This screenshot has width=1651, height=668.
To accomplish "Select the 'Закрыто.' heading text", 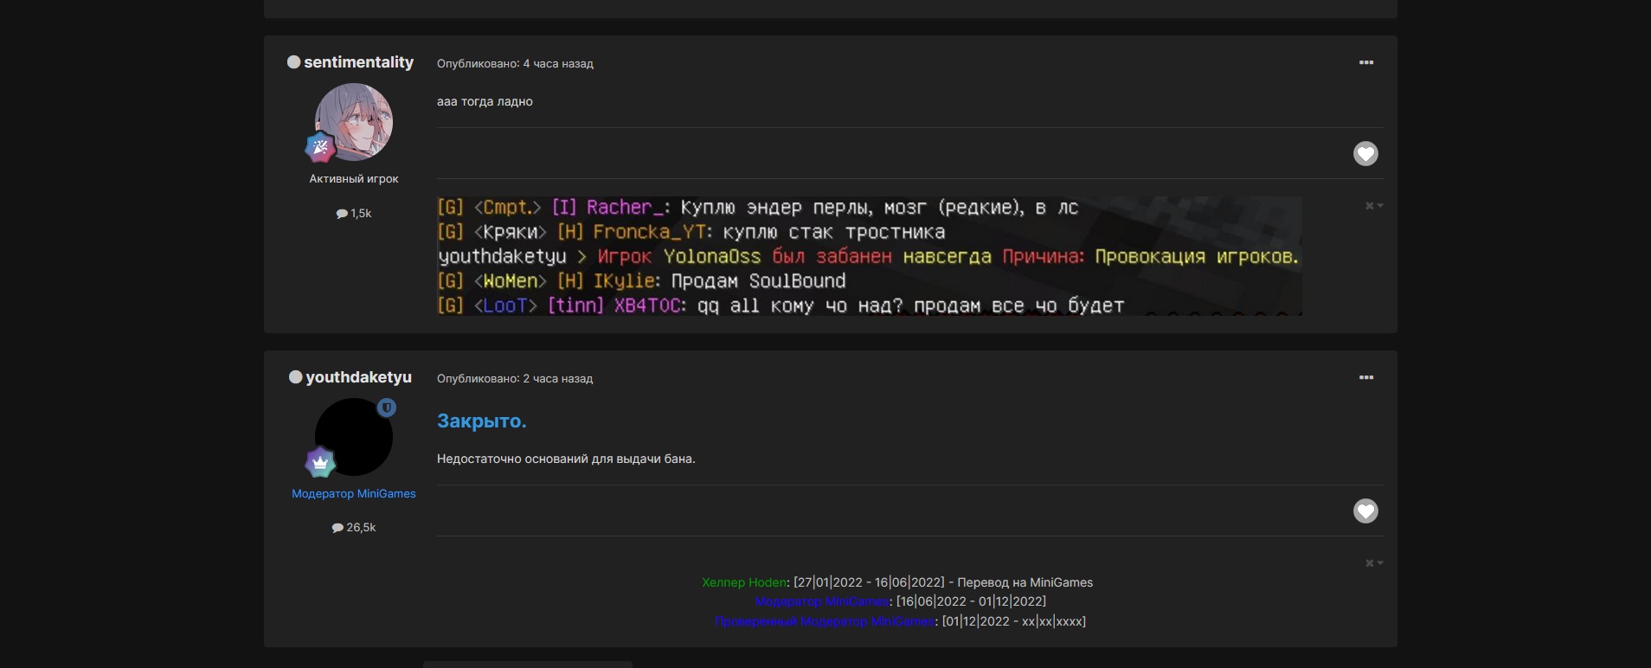I will [x=482, y=421].
